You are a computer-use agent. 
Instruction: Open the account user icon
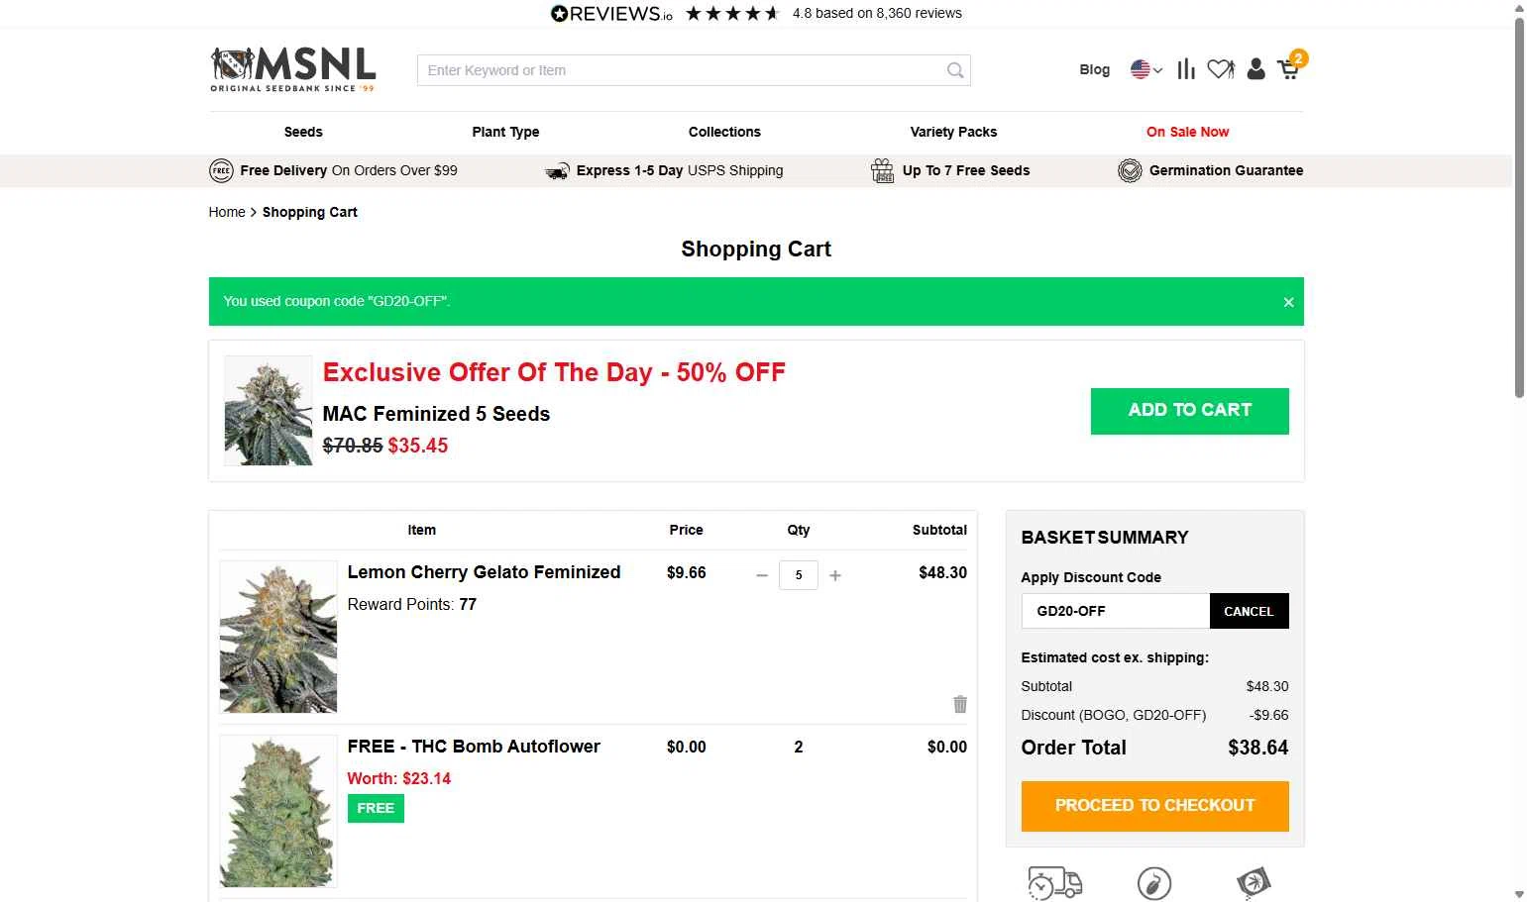[1255, 69]
